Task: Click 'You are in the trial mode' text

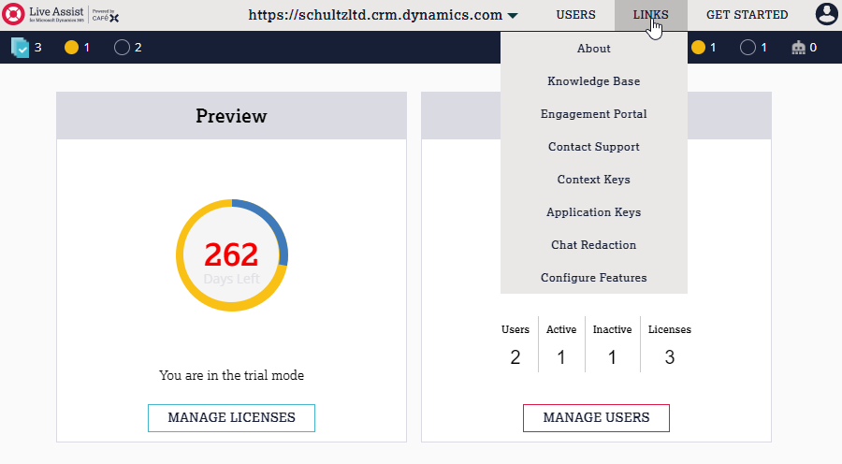Action: [x=231, y=375]
